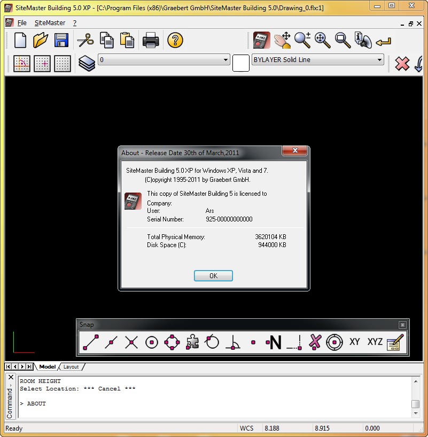Save the drawing with the floppy disk icon
The image size is (428, 437).
tap(61, 41)
